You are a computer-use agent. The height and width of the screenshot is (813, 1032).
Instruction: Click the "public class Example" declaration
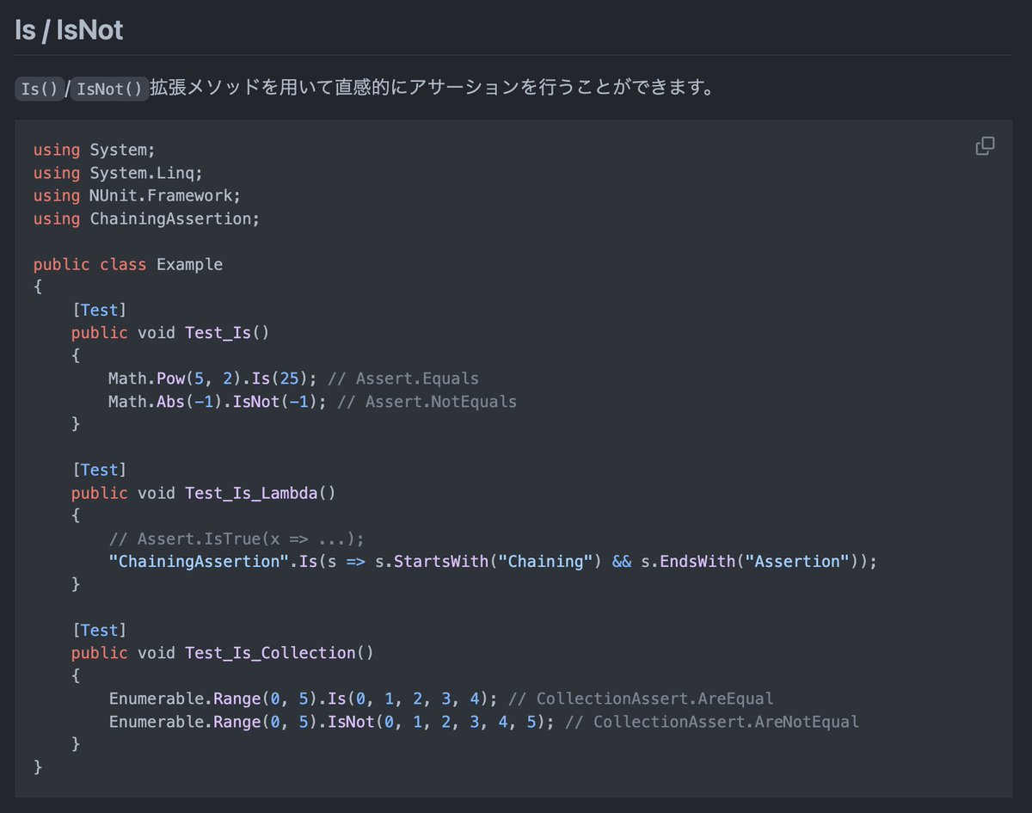click(x=128, y=264)
